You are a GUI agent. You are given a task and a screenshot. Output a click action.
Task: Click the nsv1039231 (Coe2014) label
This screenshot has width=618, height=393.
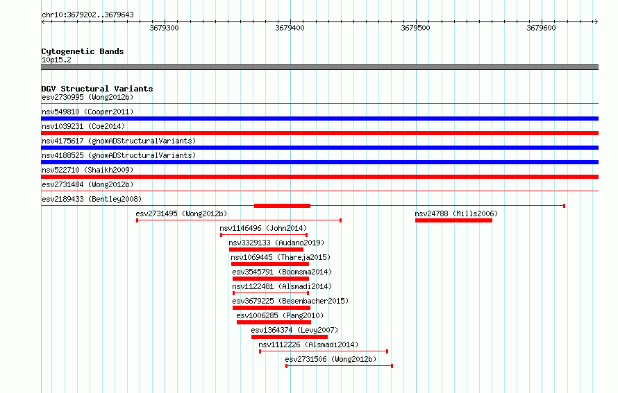coord(83,126)
